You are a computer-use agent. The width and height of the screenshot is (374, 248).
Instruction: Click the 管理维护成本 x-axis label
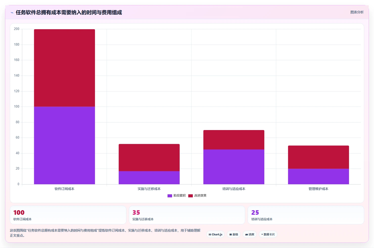(318, 189)
